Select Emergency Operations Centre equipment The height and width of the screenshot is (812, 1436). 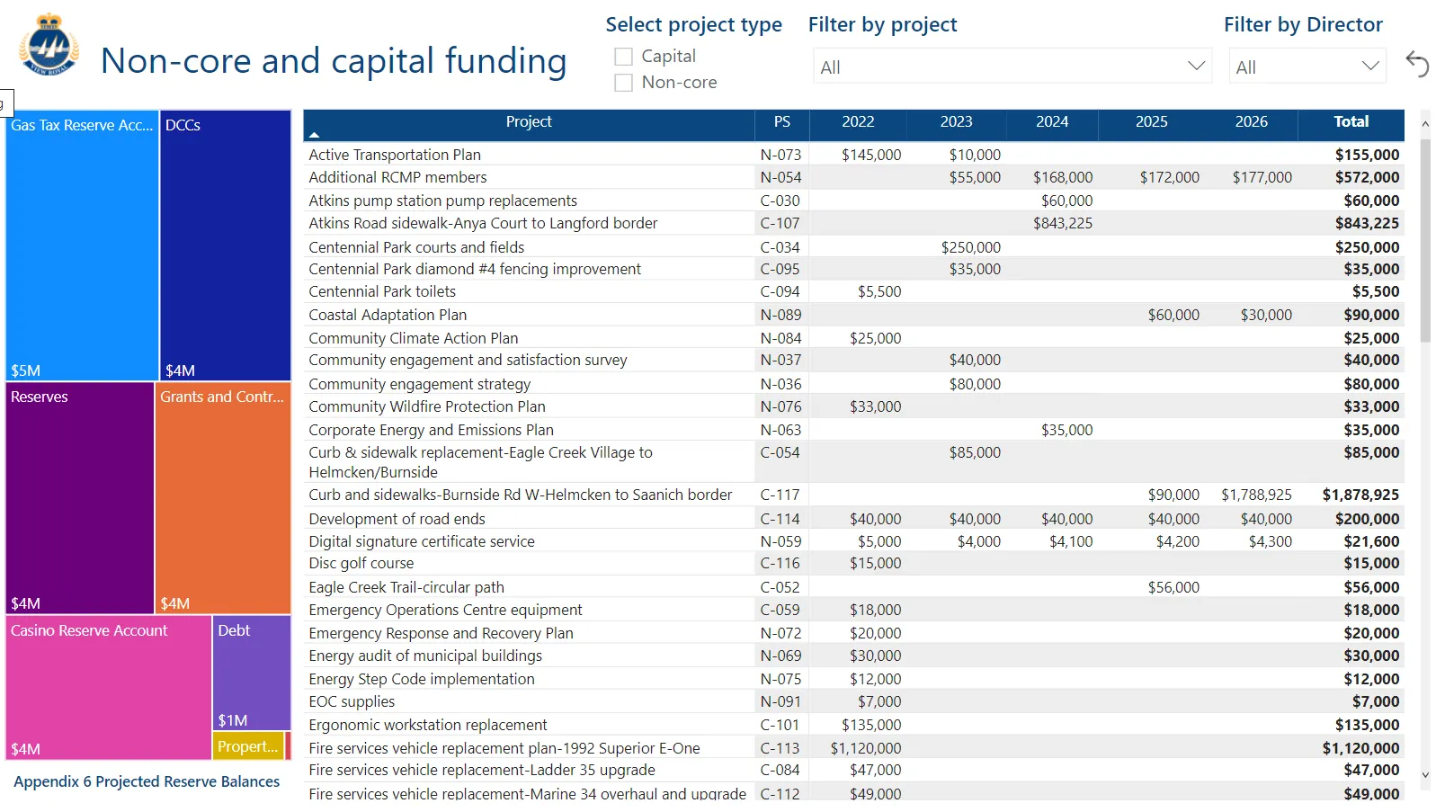pos(854,610)
